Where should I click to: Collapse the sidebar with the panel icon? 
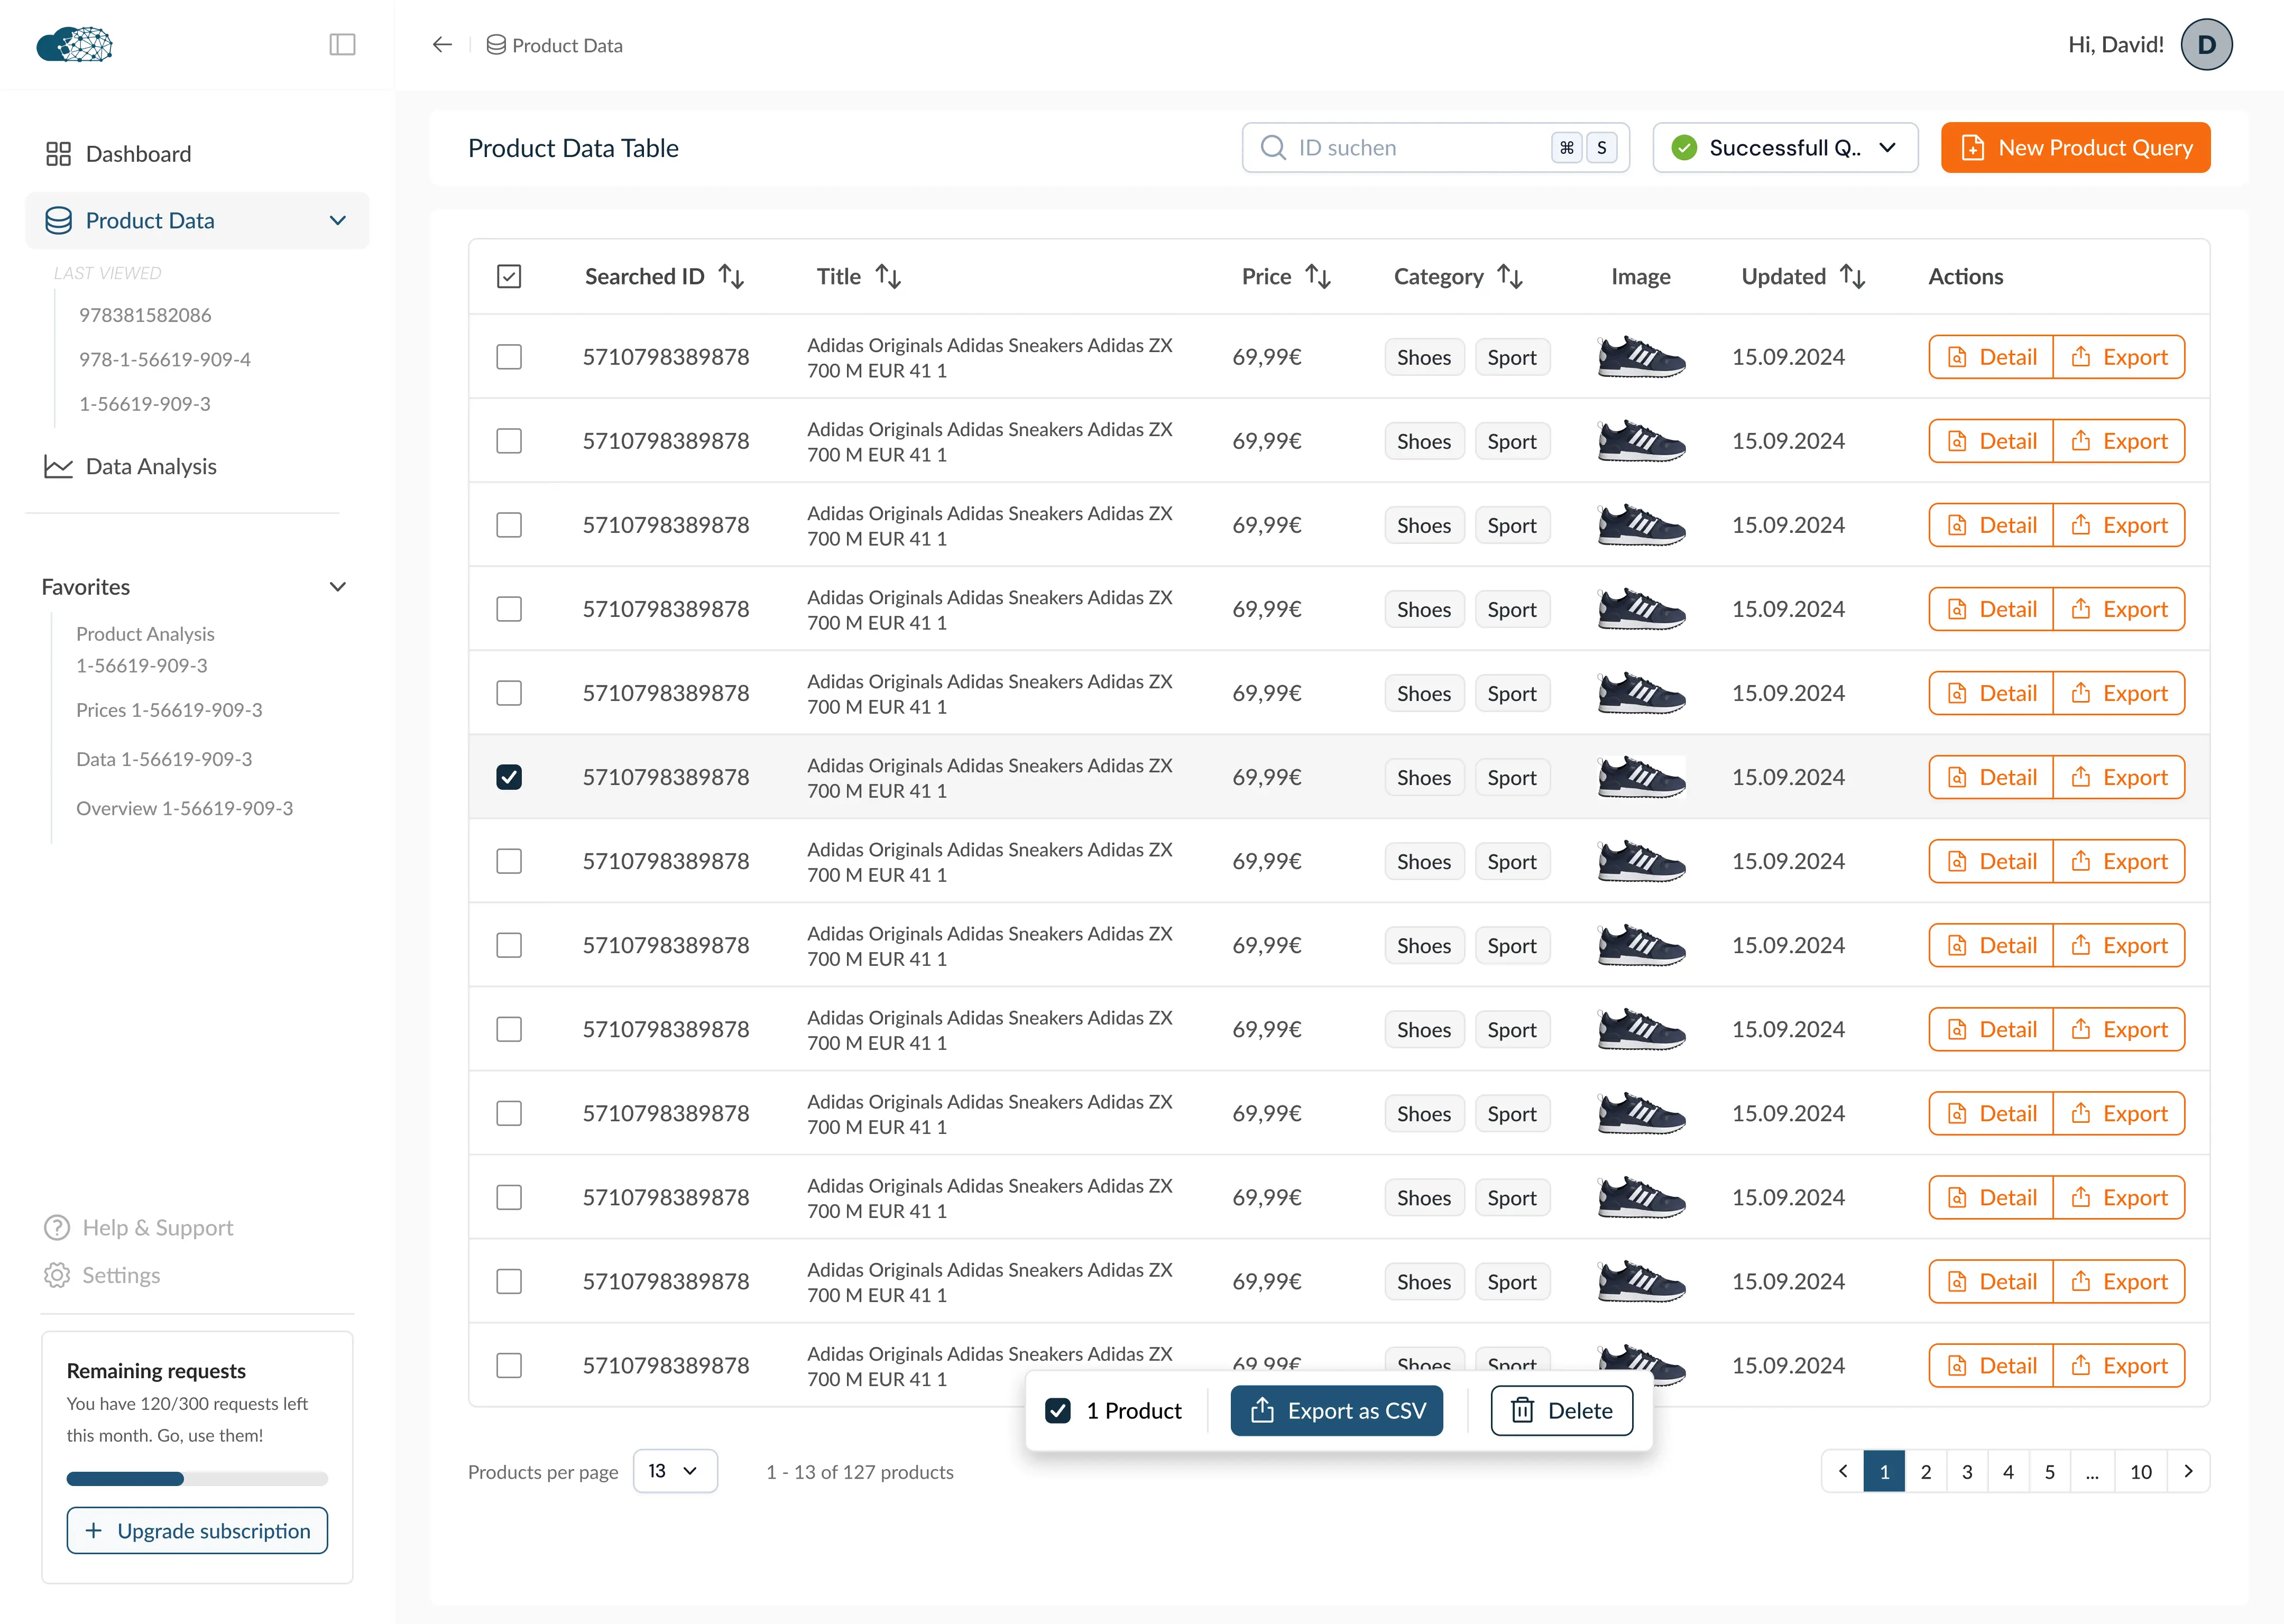342,45
